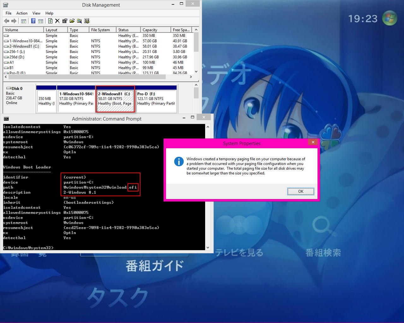
Task: Click OK in System Properties dialog
Action: pos(300,191)
